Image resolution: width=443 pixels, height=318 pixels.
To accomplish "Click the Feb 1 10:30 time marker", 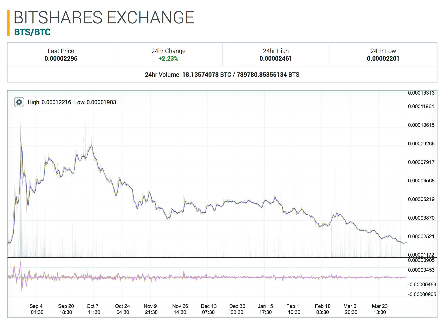I will 294,309.
